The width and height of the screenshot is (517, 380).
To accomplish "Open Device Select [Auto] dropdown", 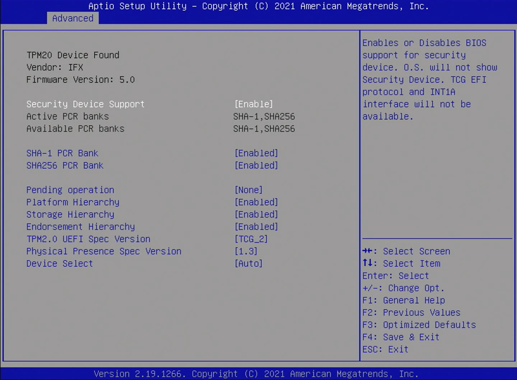I will tap(248, 264).
